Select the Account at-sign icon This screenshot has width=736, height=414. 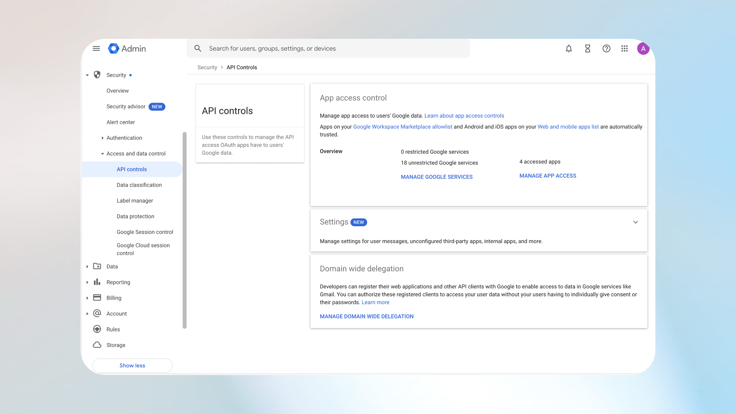97,313
